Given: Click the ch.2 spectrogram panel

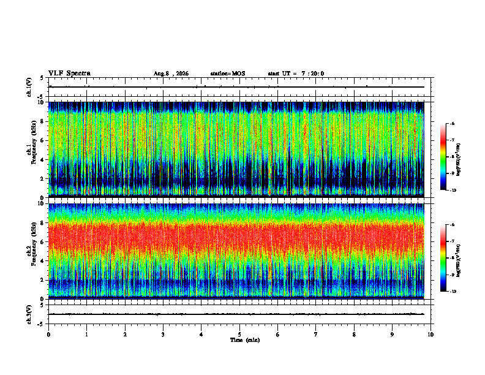Looking at the screenshot, I should 236,251.
